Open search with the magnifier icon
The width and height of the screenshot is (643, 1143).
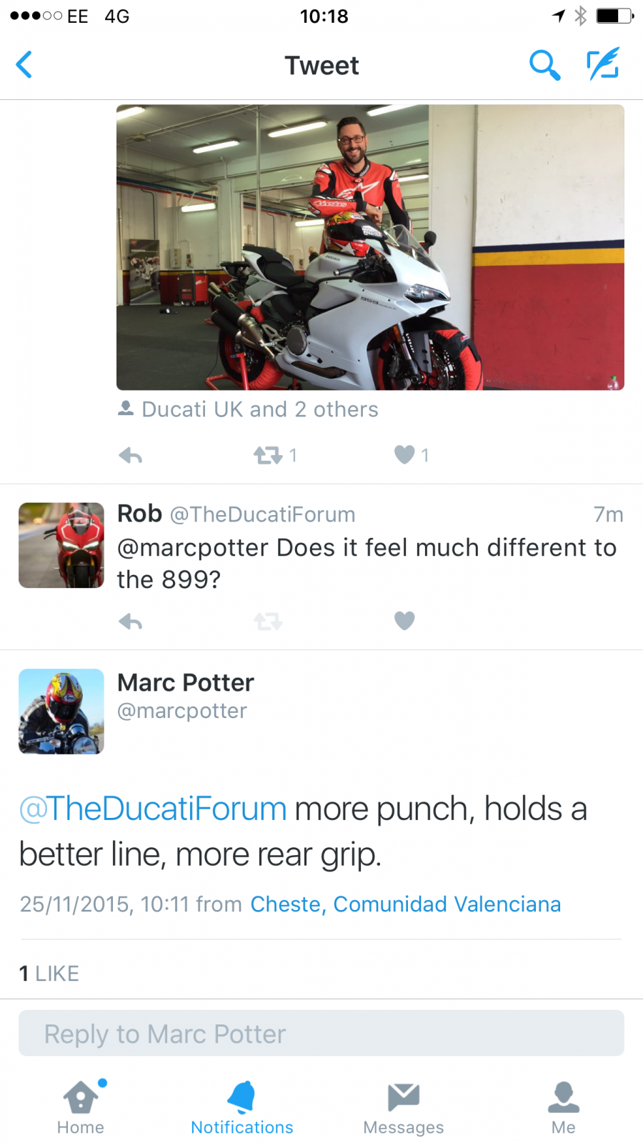(x=544, y=65)
